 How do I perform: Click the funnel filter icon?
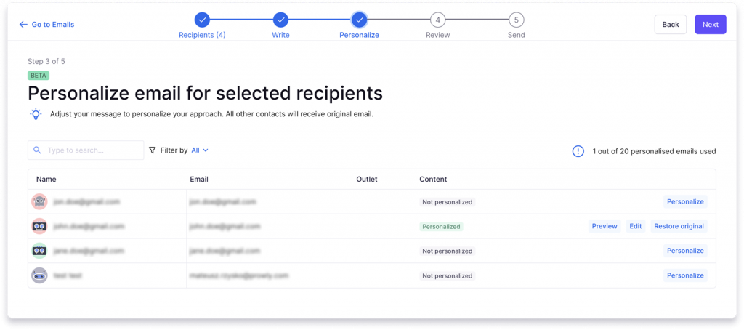[152, 150]
